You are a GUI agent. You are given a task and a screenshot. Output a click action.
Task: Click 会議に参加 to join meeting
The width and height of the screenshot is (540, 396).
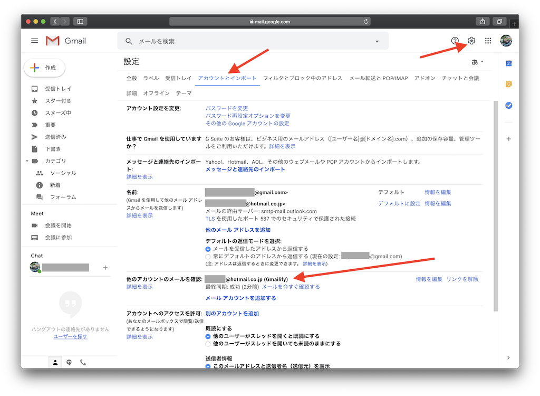click(58, 237)
